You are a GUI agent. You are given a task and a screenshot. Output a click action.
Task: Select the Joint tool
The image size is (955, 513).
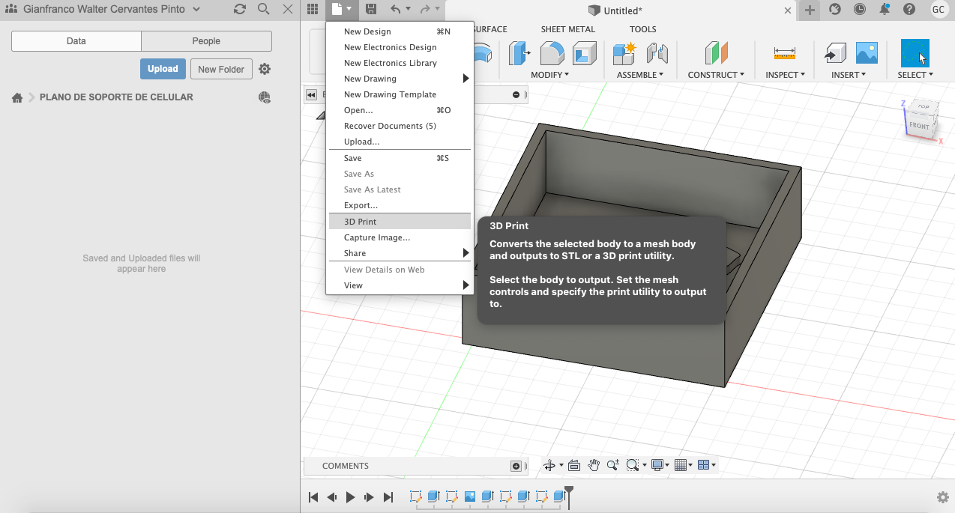pos(657,53)
